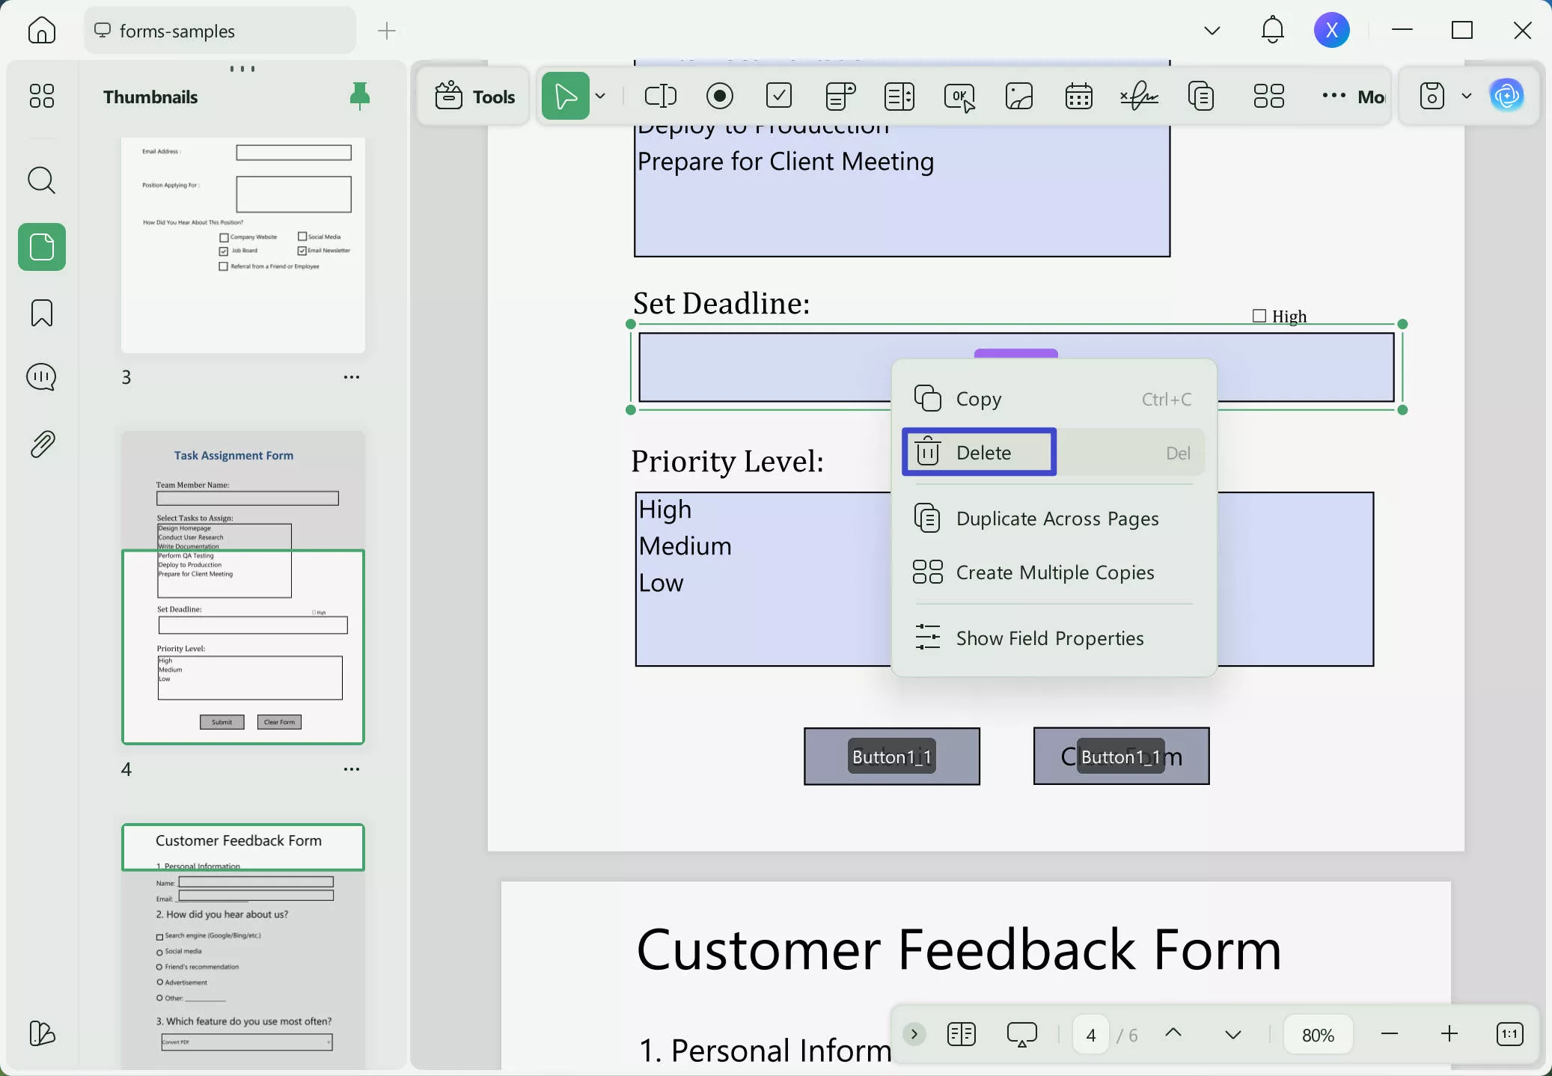Open the bookmarks panel
1552x1076 pixels.
pos(42,313)
